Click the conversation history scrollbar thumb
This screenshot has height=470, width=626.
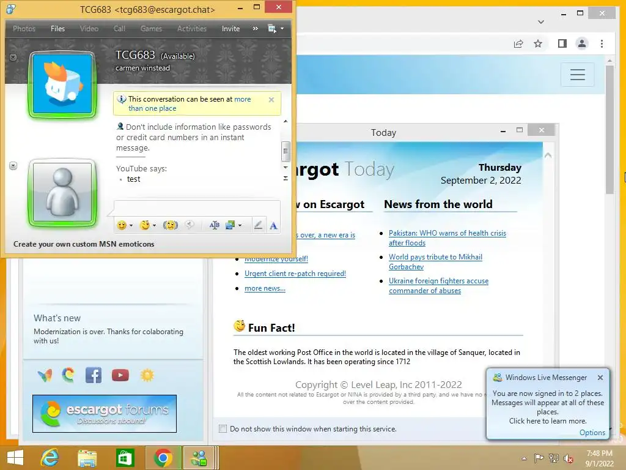285,151
